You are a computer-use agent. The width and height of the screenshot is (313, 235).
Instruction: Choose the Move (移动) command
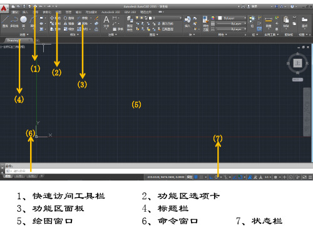point(55,18)
